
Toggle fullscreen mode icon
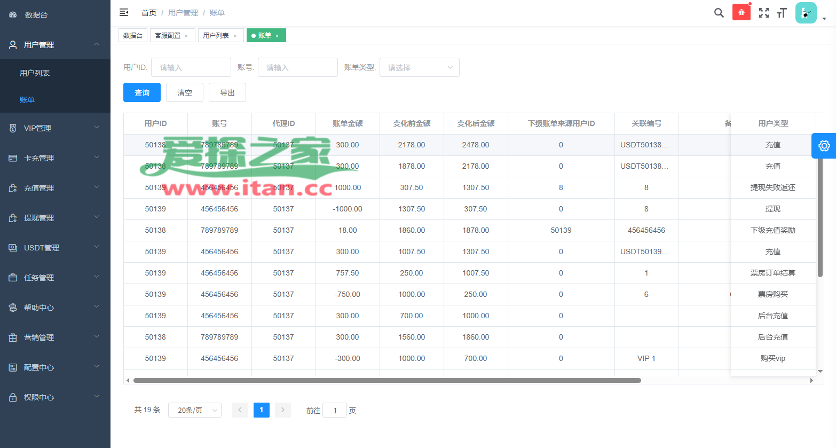764,13
